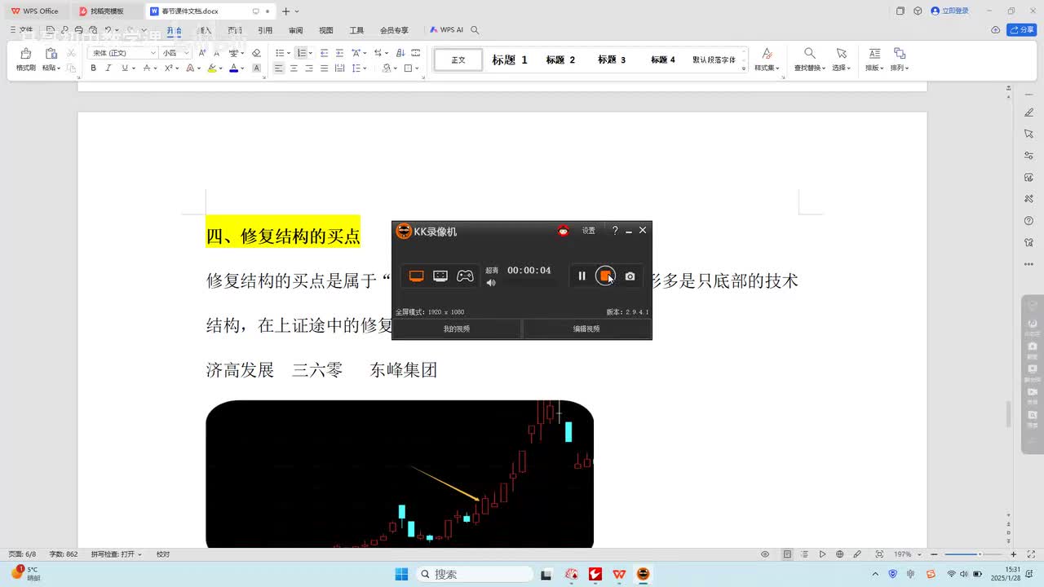The width and height of the screenshot is (1044, 587).
Task: Click the zoom slider handle in status bar
Action: [980, 554]
